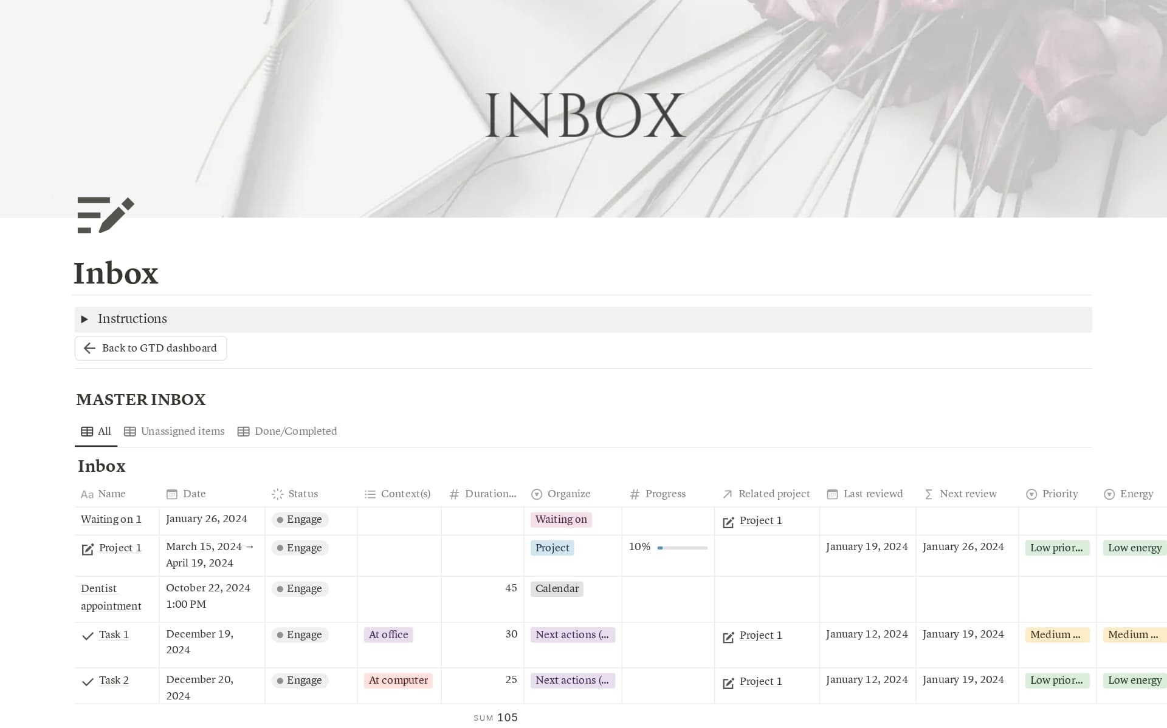Image resolution: width=1167 pixels, height=728 pixels.
Task: Click the Progress column hash icon
Action: (635, 494)
